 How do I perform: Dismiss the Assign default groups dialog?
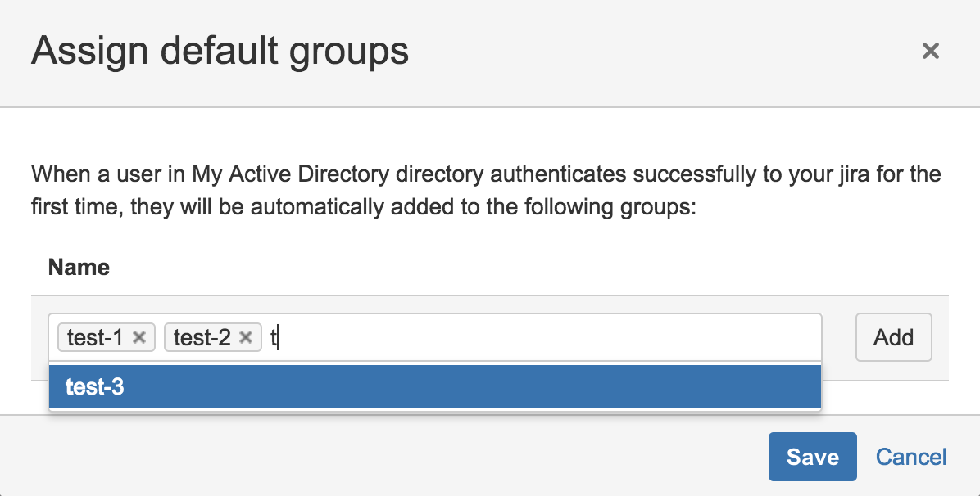point(931,51)
